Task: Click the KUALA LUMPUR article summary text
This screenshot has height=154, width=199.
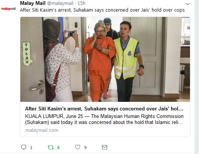Action: point(104,119)
